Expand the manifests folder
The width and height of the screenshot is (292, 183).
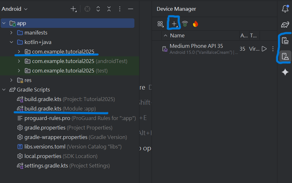11,33
